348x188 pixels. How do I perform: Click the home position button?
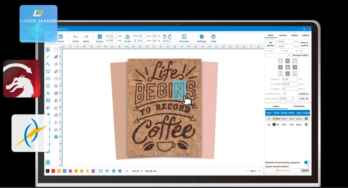(x=287, y=67)
